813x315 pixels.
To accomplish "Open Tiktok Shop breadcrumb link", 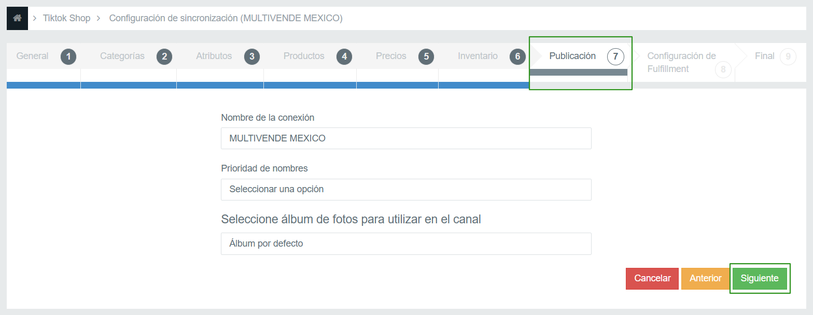I will (x=66, y=18).
